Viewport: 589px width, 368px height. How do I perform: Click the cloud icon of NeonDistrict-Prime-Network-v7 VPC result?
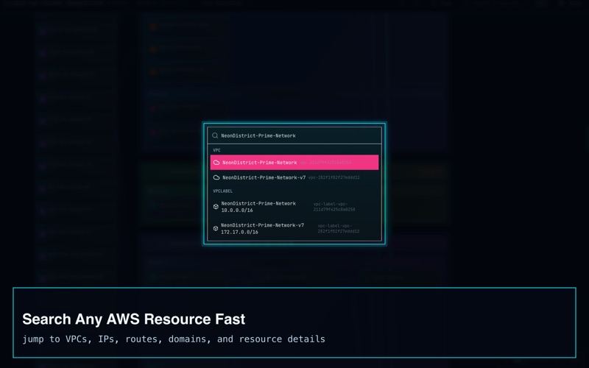click(216, 177)
